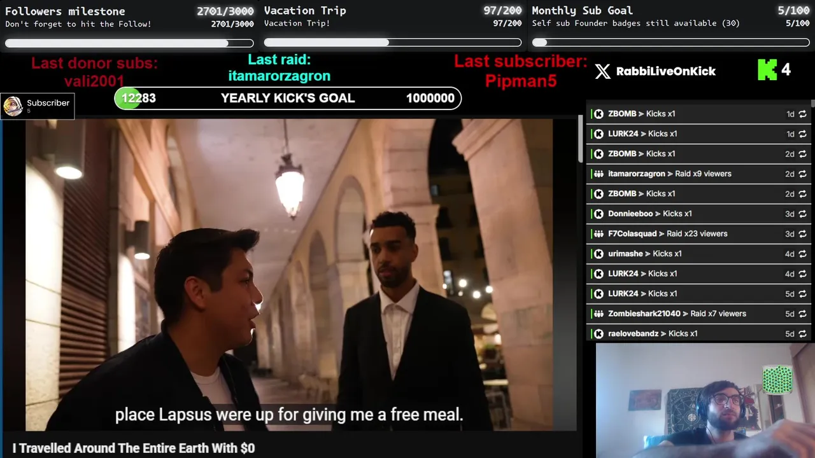815x458 pixels.
Task: Click last raid name itamarorzagron in cyan
Action: coord(280,76)
